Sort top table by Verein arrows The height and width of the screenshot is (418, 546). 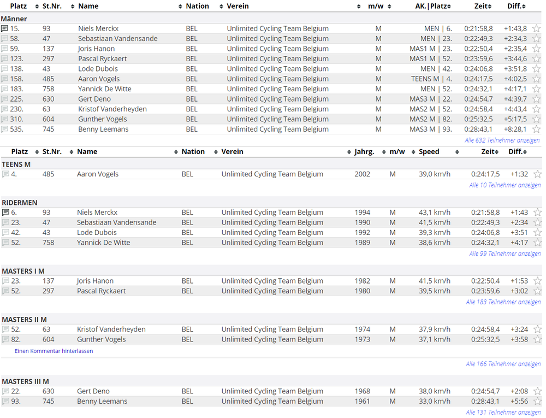point(359,7)
